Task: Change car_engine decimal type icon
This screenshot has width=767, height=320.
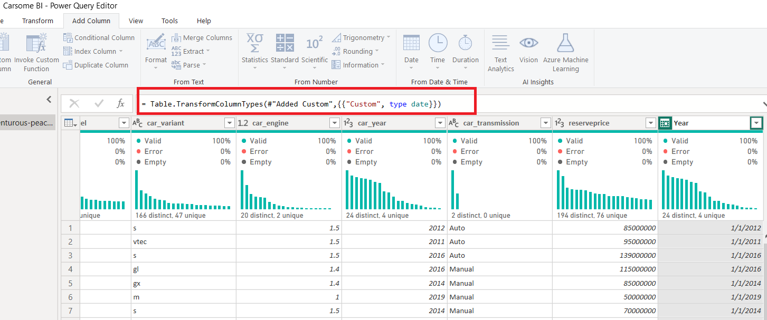Action: [243, 123]
